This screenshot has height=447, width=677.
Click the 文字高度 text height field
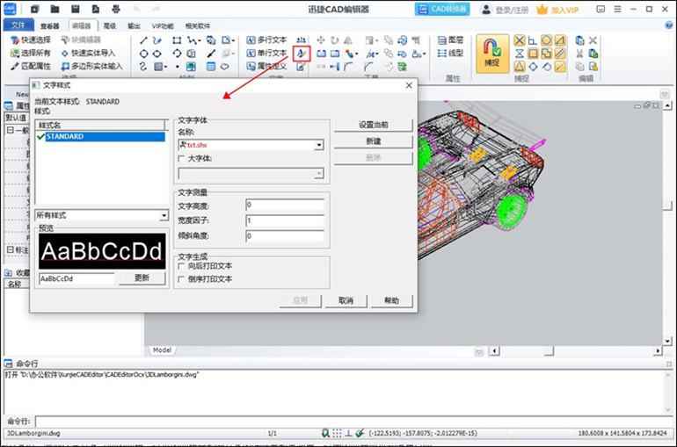[x=285, y=205]
